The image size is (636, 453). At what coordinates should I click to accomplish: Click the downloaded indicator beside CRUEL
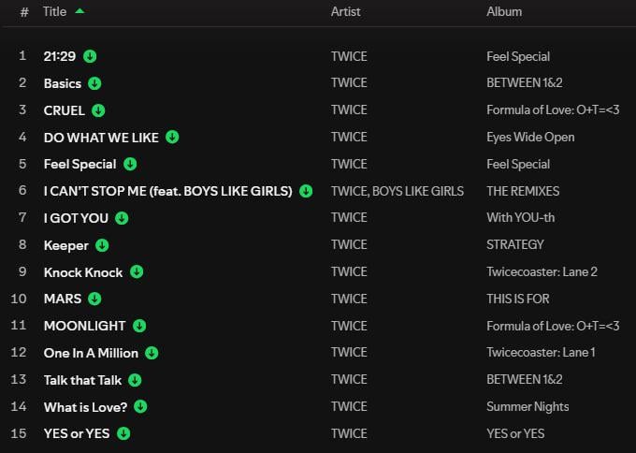tap(98, 110)
